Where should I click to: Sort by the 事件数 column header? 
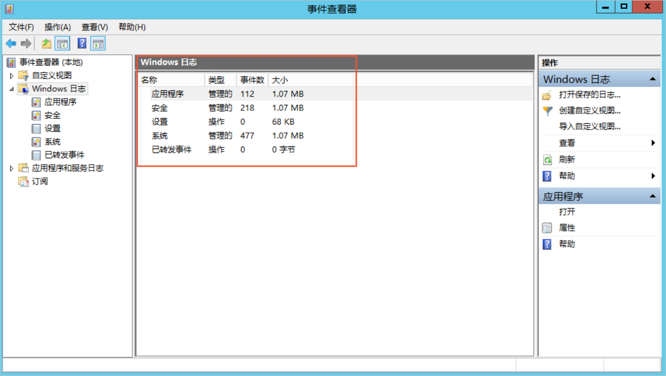pos(252,80)
